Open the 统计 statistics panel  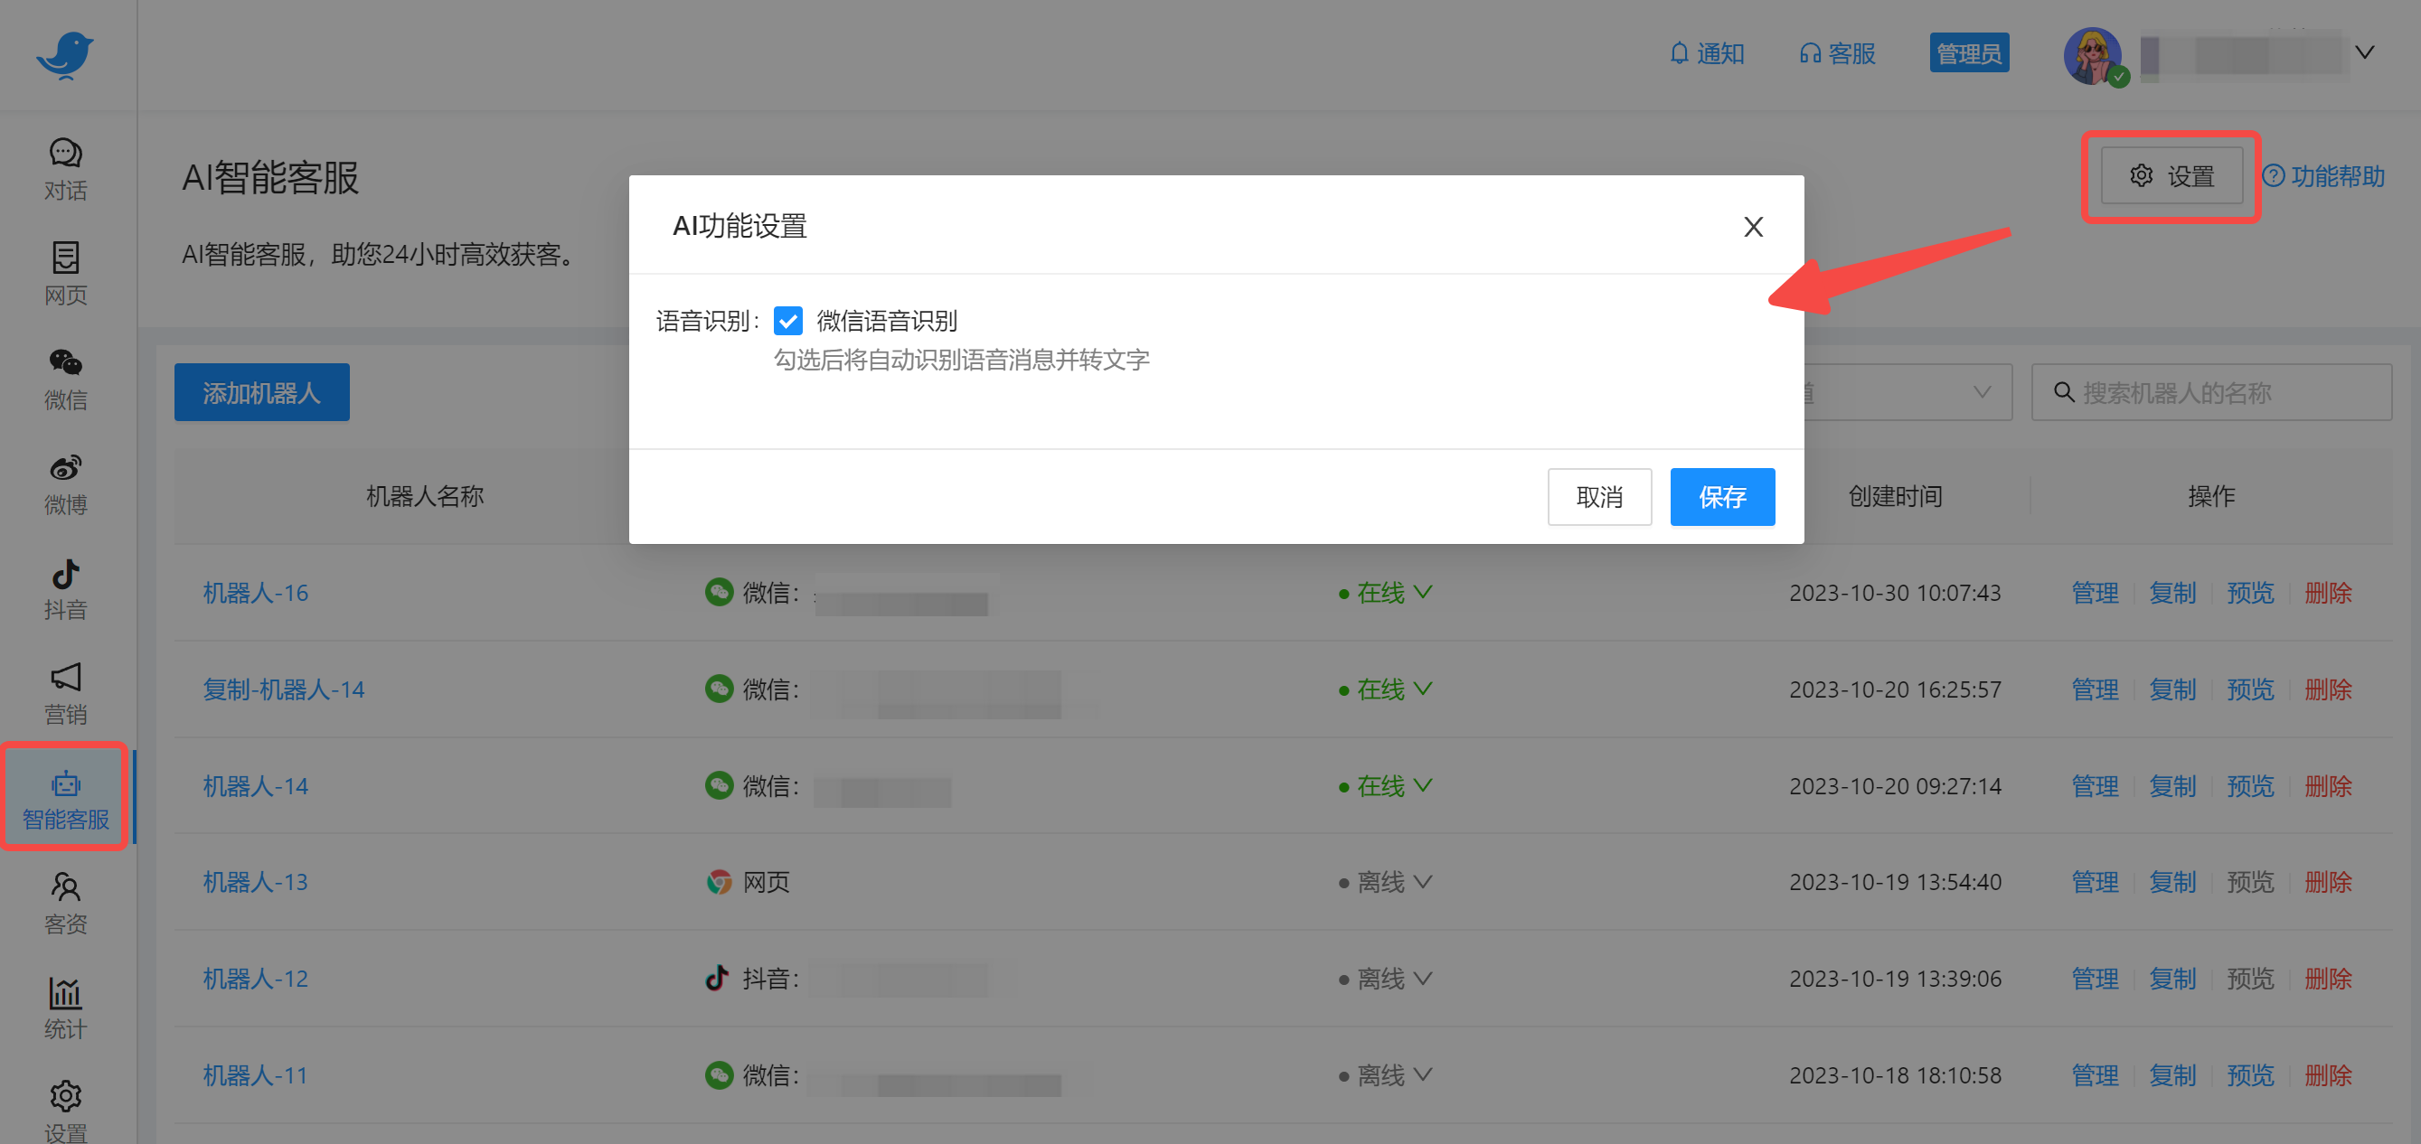[x=64, y=1008]
